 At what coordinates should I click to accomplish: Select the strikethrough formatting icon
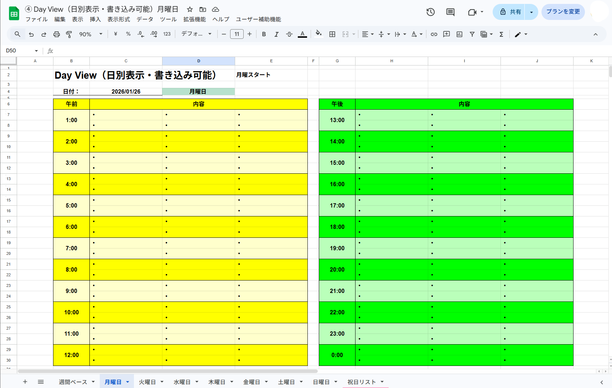click(289, 34)
